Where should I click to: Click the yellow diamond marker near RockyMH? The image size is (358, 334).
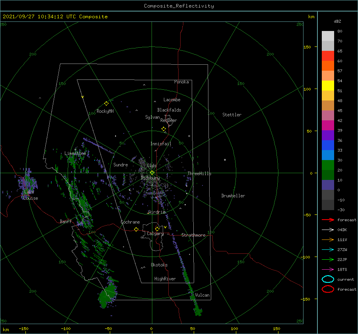tap(106, 104)
